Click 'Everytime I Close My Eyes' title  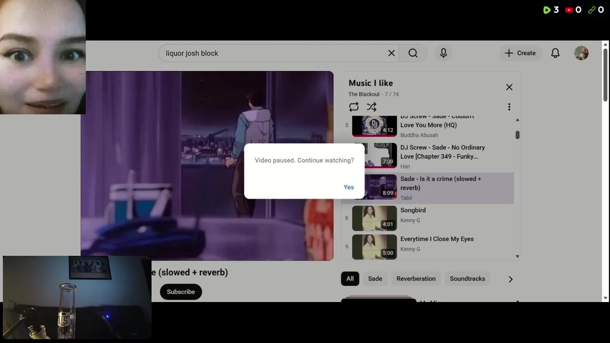click(x=437, y=239)
